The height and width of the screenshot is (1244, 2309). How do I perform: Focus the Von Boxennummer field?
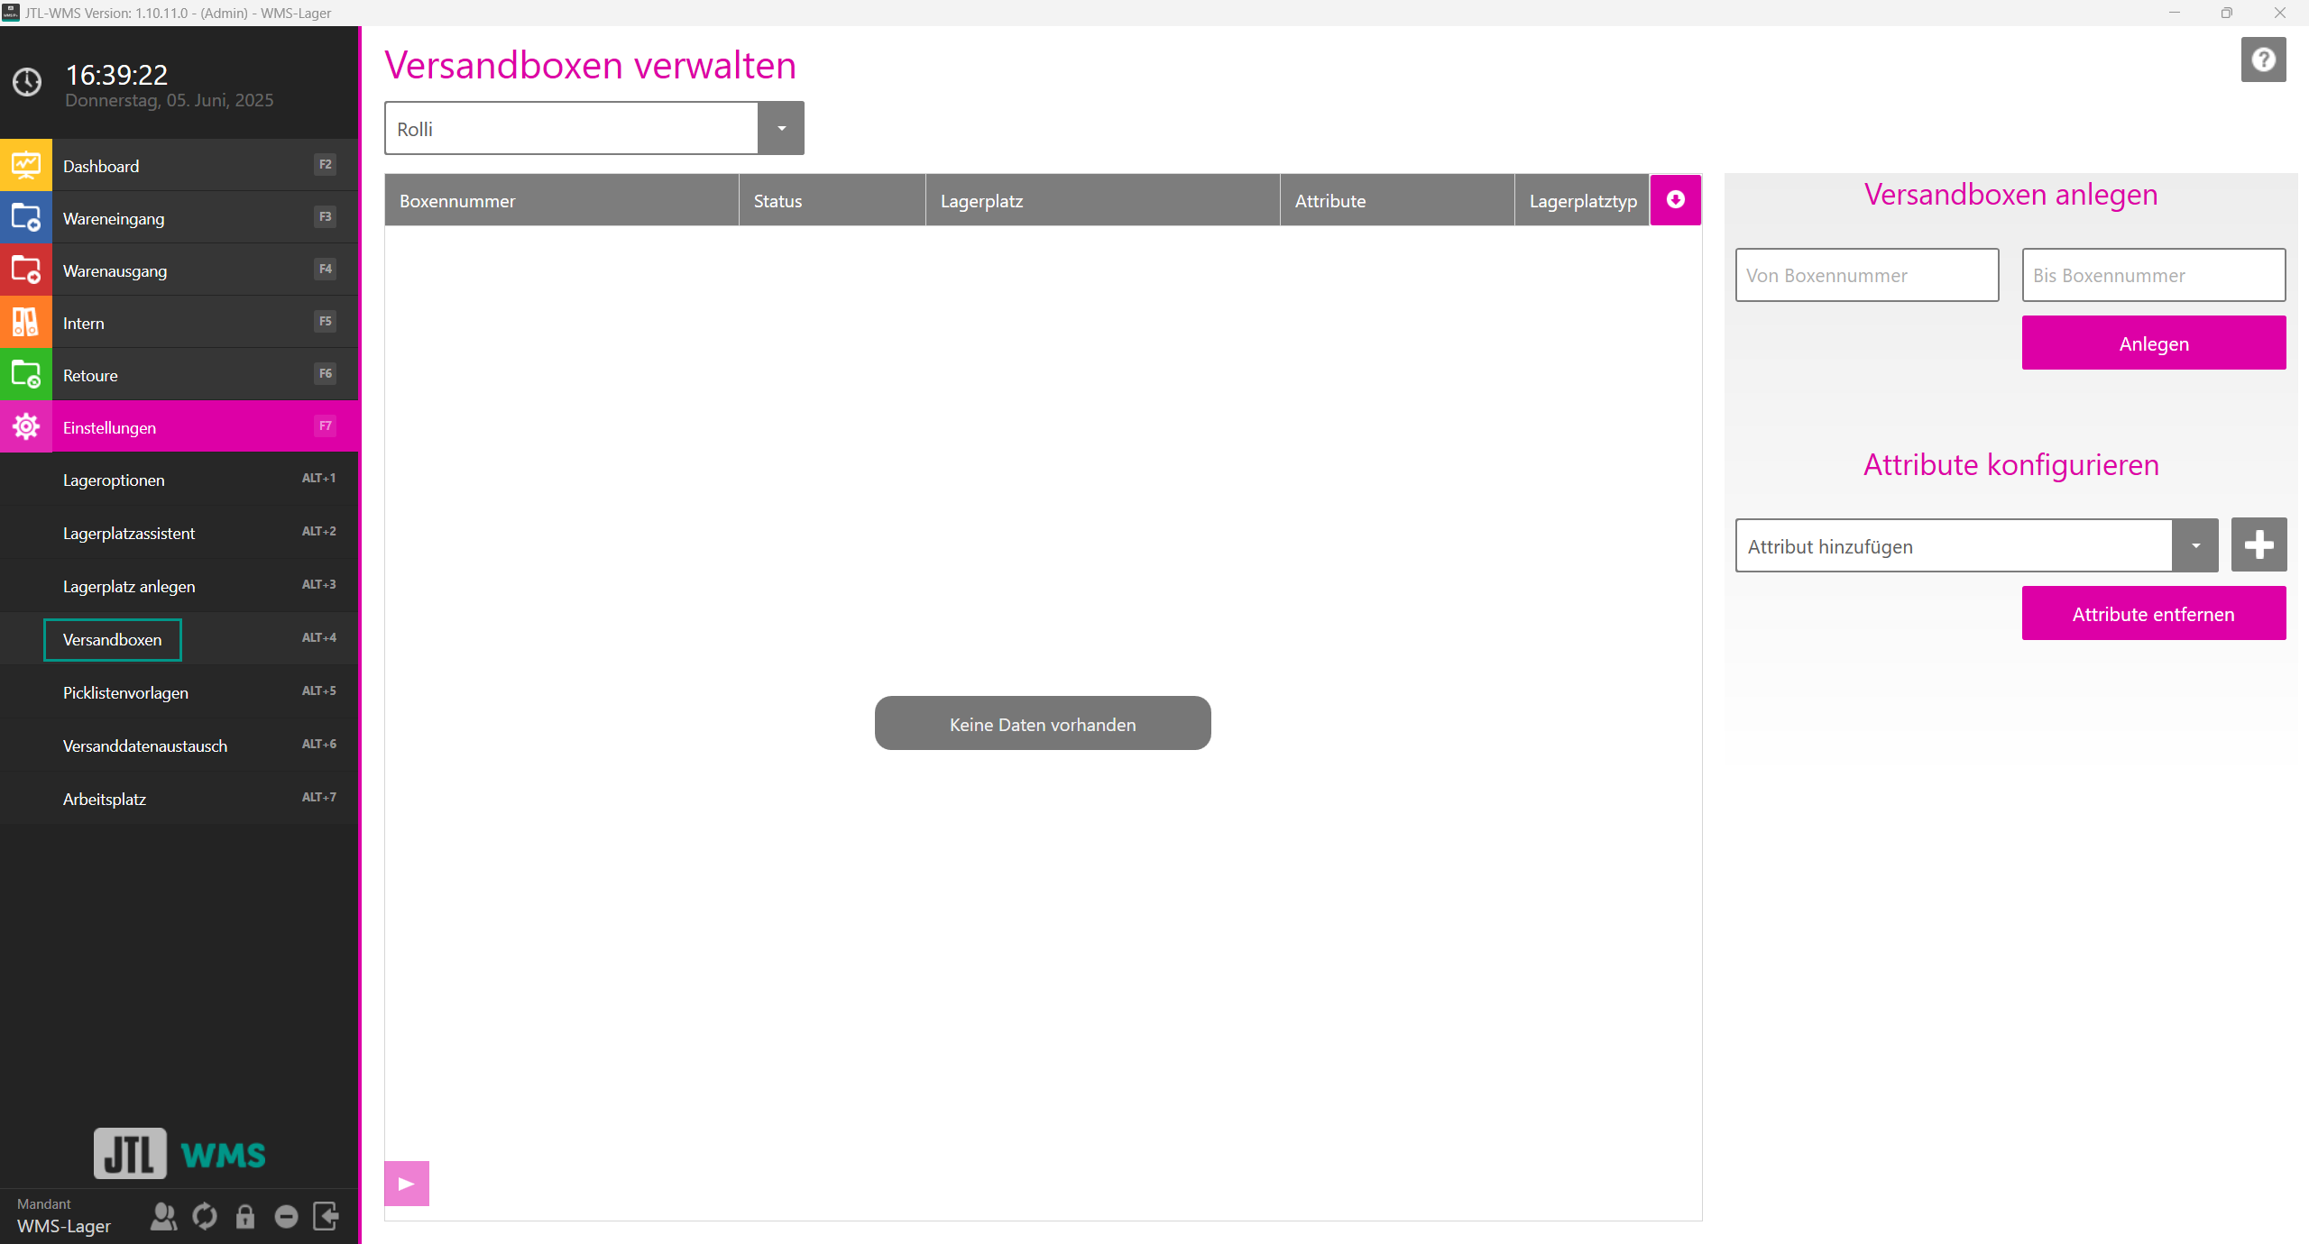pos(1866,276)
